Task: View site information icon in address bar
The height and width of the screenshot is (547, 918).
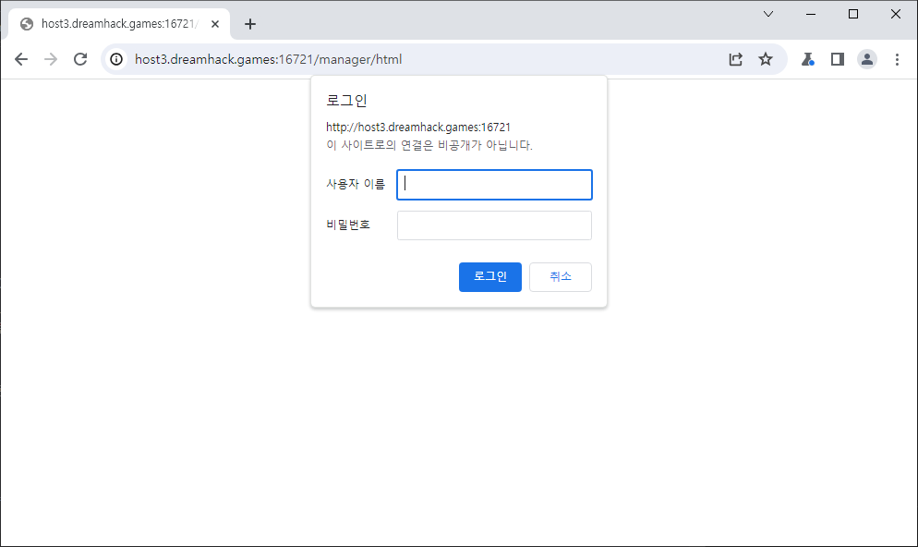Action: (116, 59)
